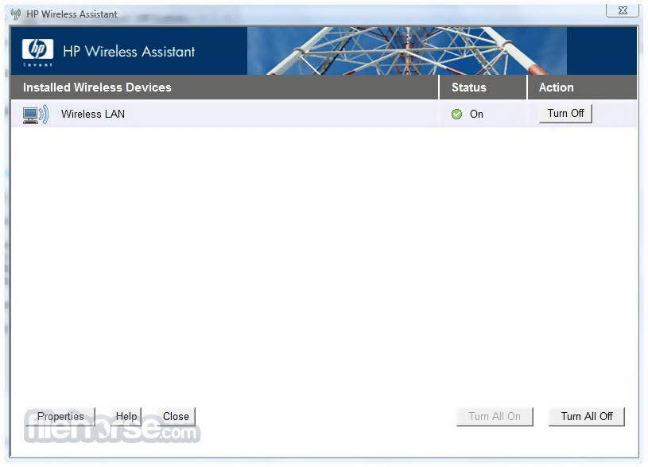The image size is (648, 467).
Task: Click the HP Wireless Assistant banner title
Action: pos(129,52)
